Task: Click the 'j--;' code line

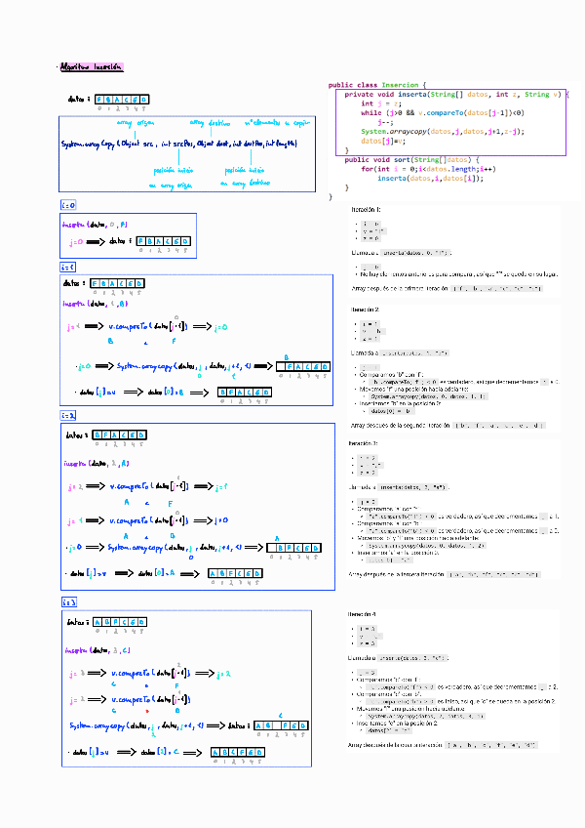Action: (x=385, y=122)
